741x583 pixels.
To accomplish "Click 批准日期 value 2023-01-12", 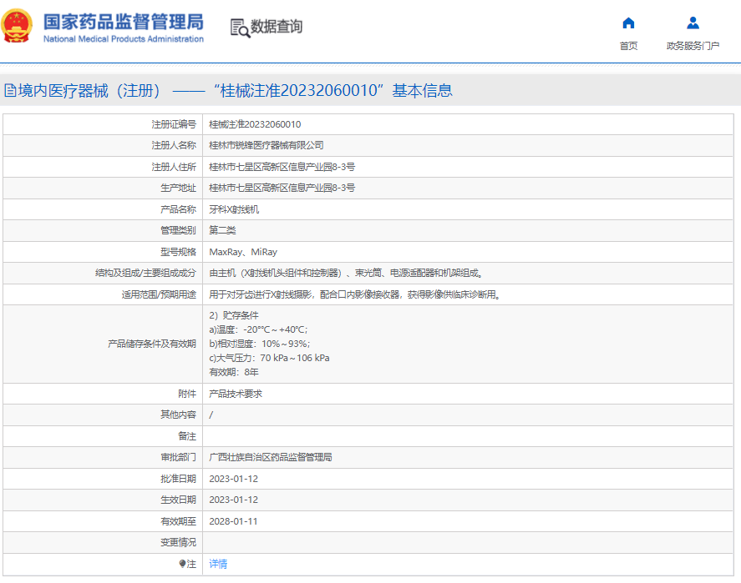I will point(233,479).
